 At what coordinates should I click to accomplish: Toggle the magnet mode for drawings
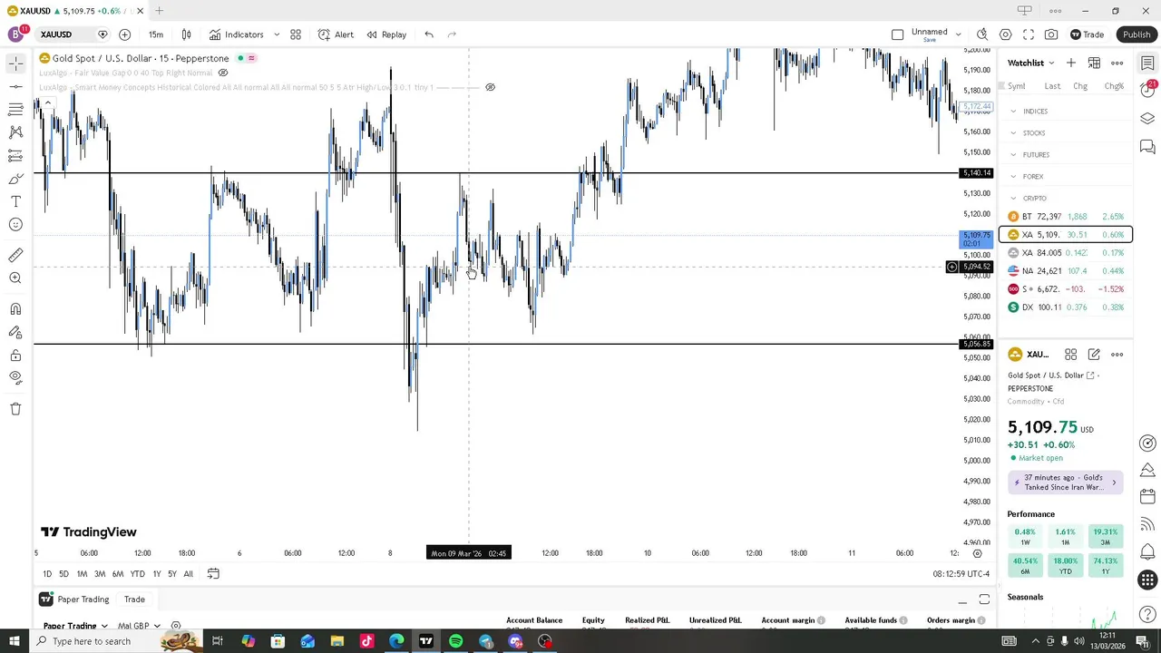click(15, 309)
